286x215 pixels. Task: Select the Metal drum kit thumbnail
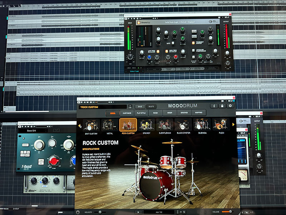(110, 125)
